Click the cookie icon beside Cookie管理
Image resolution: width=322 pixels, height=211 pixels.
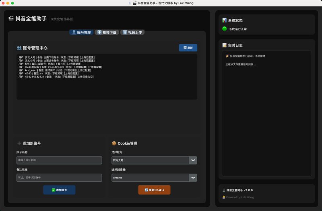pos(114,143)
